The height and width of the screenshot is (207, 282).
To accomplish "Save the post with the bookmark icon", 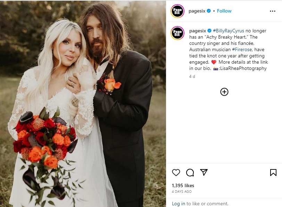I will click(x=273, y=173).
